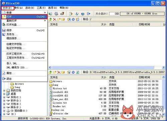Expand the 文档(E:) drive node

pyautogui.click(x=4, y=104)
